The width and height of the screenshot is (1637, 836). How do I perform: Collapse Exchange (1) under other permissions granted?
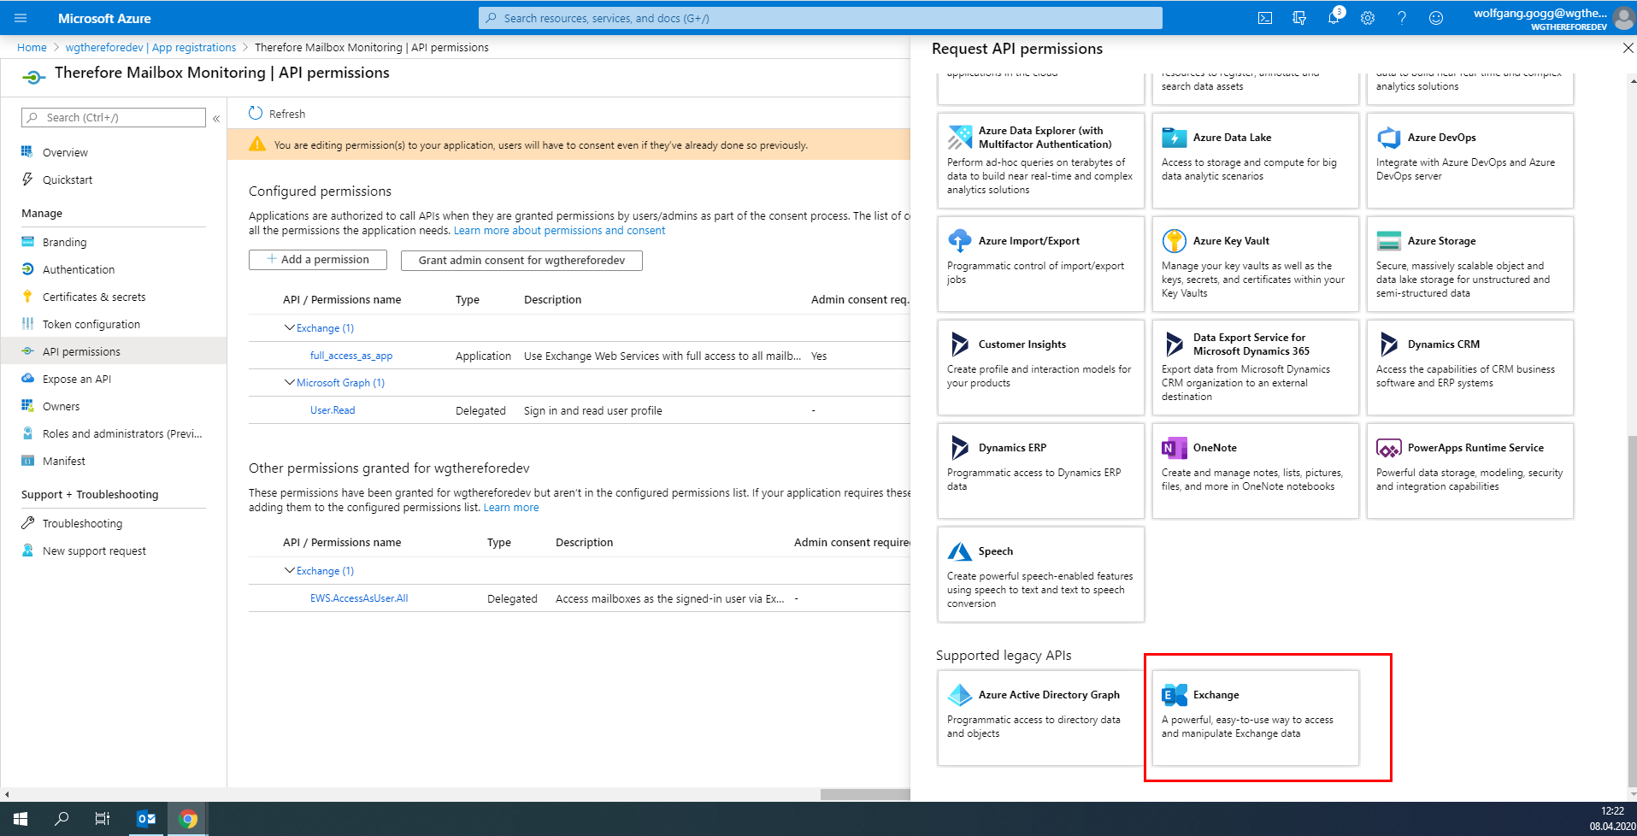(289, 570)
